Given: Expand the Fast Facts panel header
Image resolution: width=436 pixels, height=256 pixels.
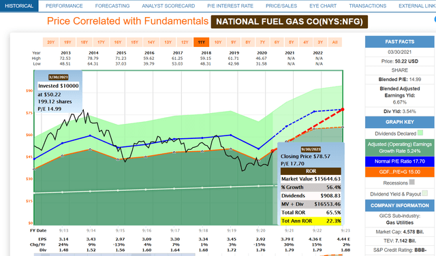Looking at the screenshot, I should pos(400,42).
